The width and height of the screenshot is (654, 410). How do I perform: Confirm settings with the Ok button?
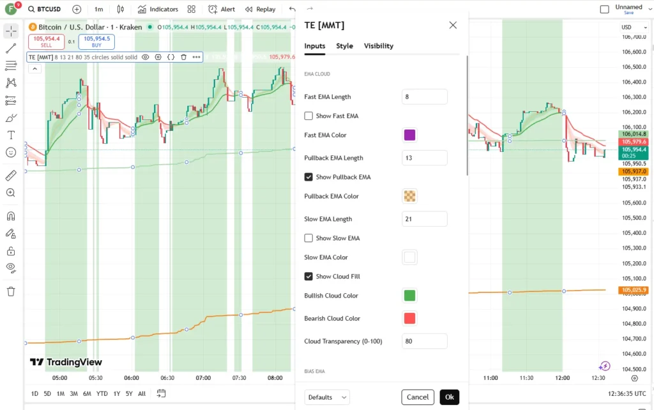coord(449,397)
